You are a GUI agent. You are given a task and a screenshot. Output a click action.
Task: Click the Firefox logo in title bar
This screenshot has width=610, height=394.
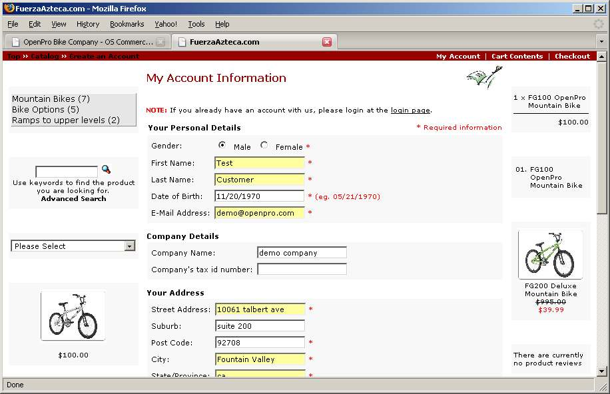coord(9,9)
